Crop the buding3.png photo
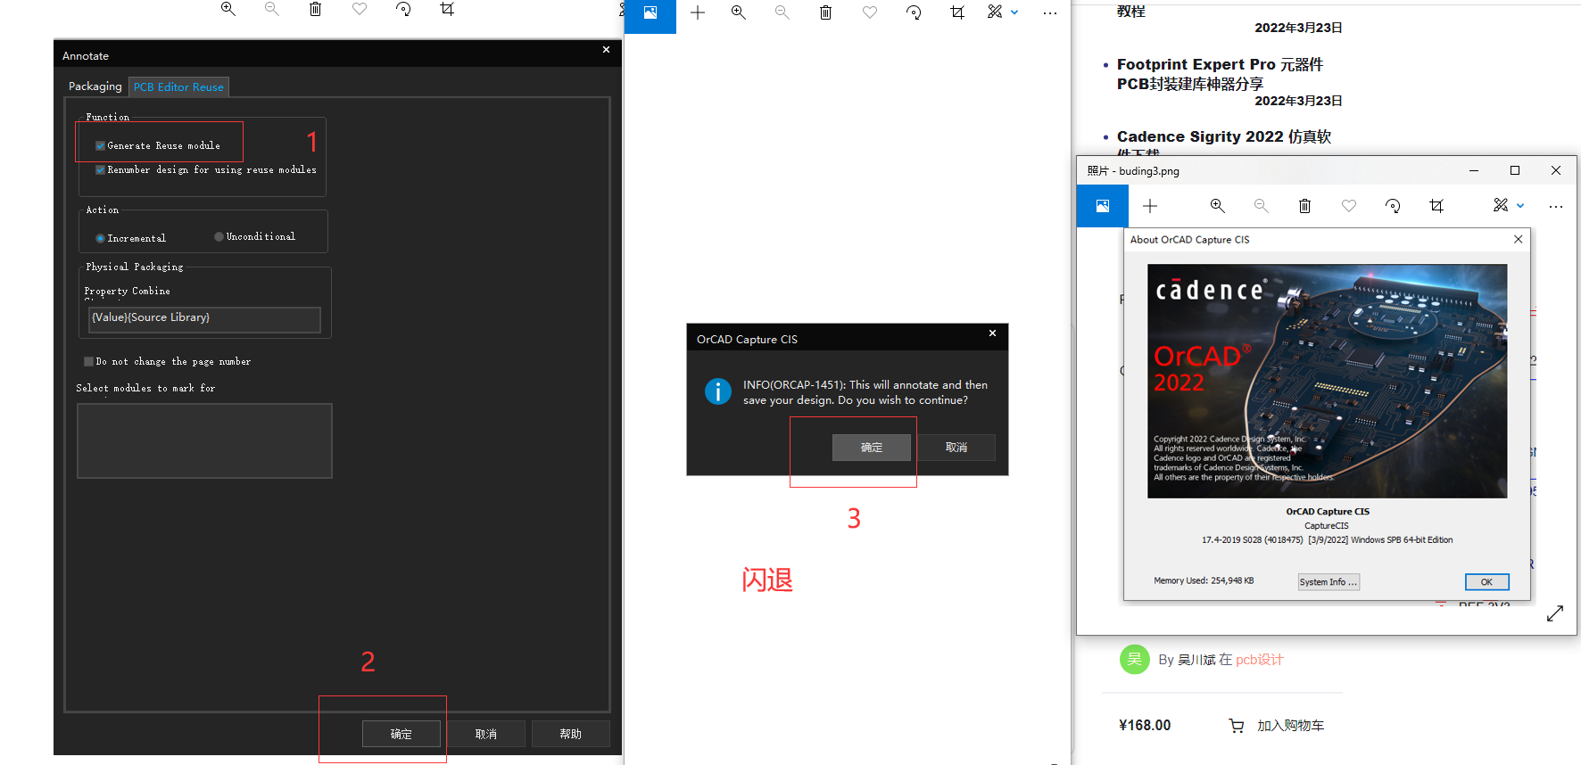This screenshot has height=765, width=1581. (1436, 206)
